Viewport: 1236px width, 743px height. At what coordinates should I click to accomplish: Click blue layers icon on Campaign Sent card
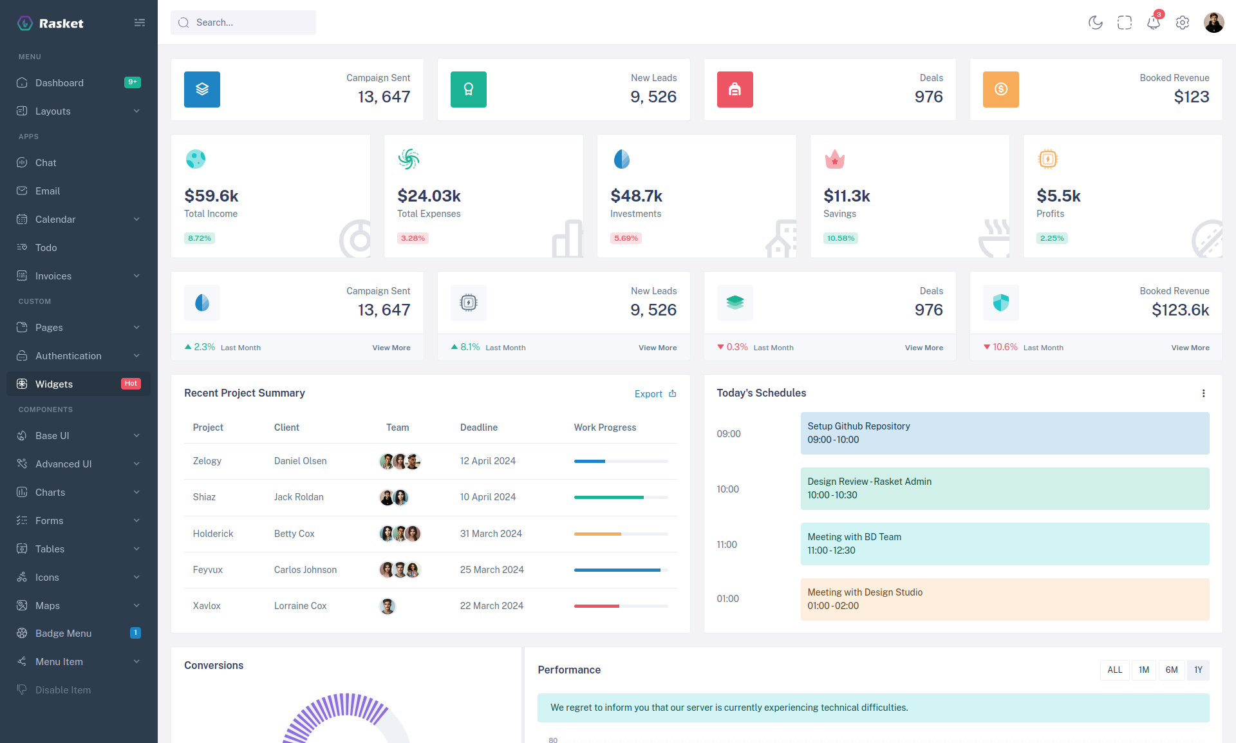[x=202, y=89]
